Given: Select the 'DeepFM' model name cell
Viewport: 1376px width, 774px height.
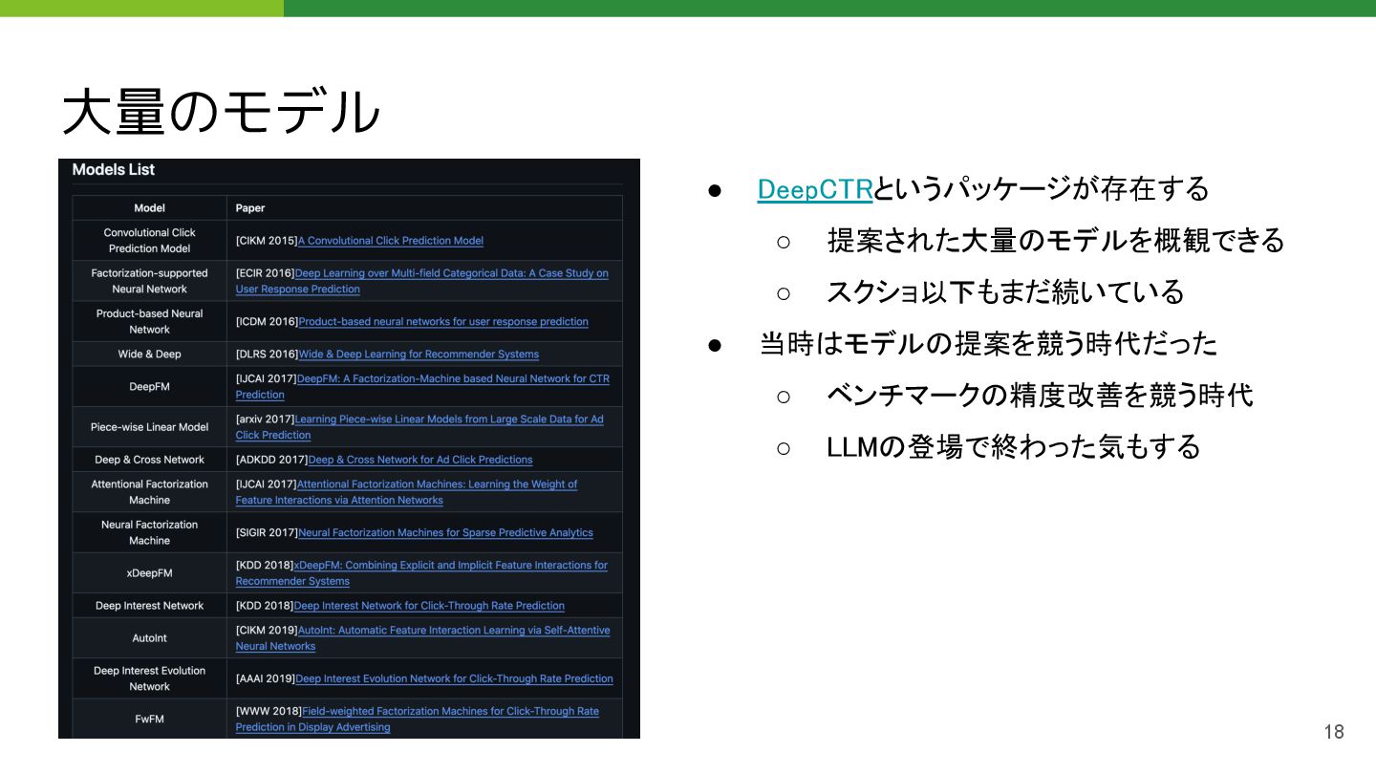Looking at the screenshot, I should click(x=150, y=386).
